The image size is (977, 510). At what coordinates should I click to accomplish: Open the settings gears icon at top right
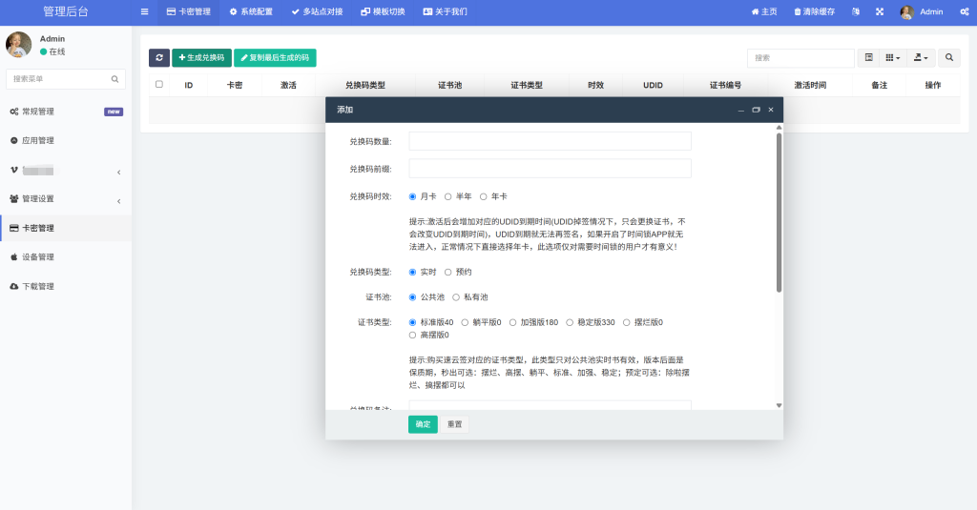(965, 12)
